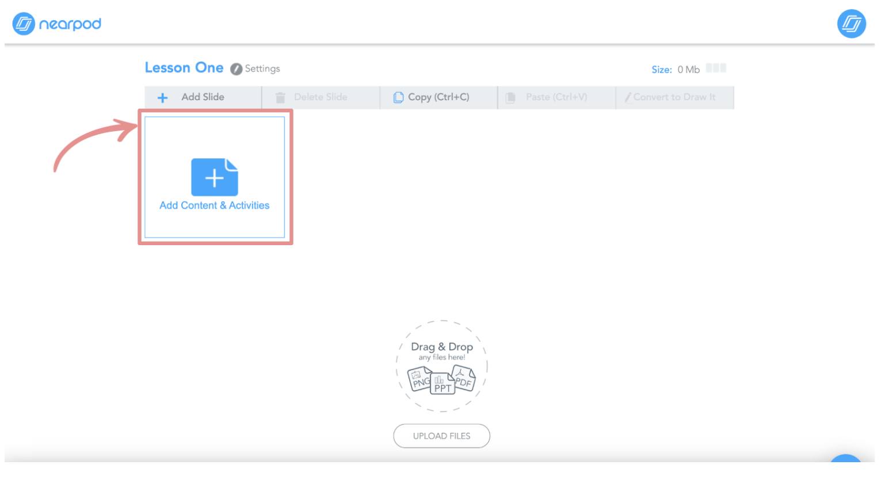Screen dimensions: 885x480
Task: Click the pencil icon beside Settings
Action: click(x=236, y=69)
